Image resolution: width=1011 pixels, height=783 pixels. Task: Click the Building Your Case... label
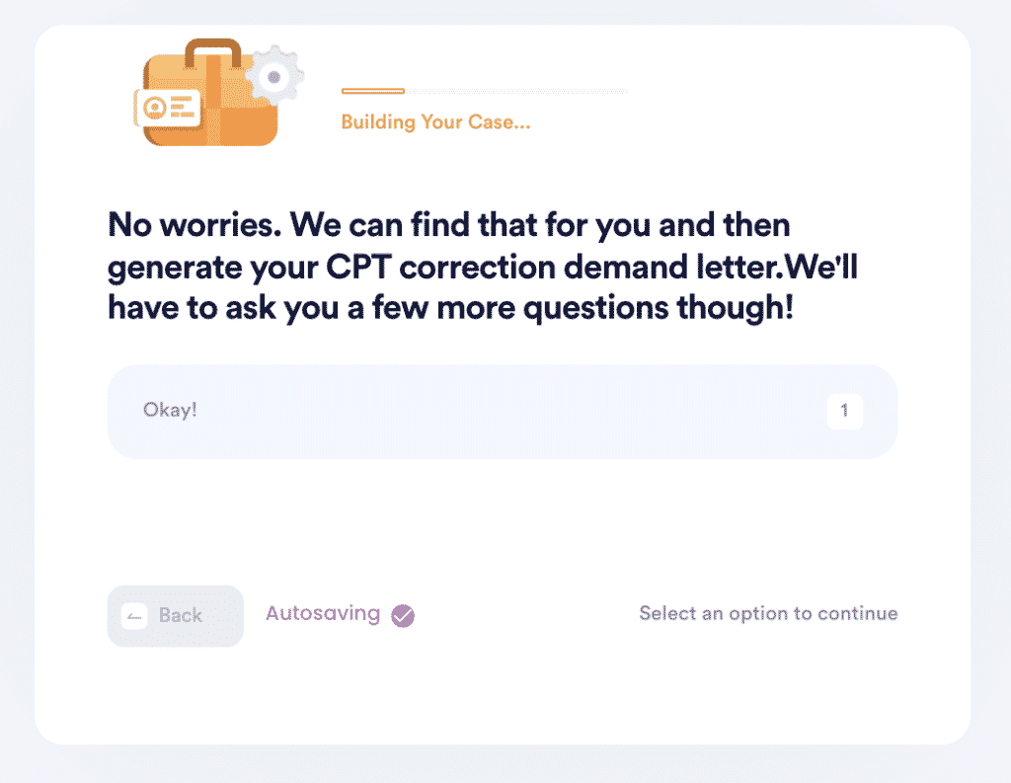tap(435, 121)
